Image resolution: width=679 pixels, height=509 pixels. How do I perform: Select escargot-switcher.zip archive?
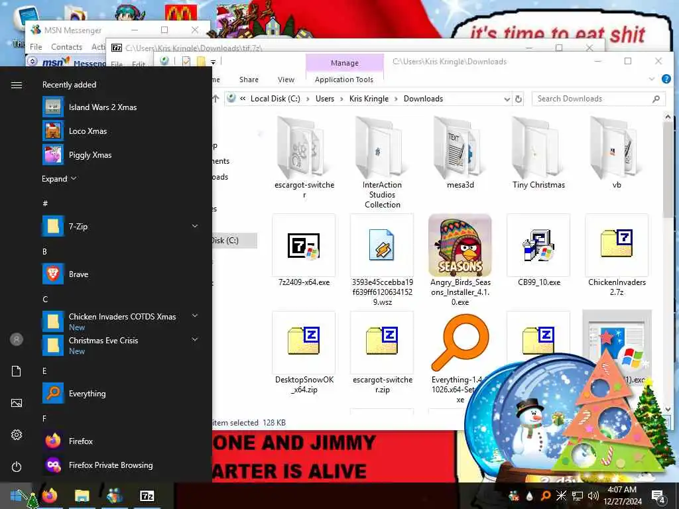coord(382,353)
